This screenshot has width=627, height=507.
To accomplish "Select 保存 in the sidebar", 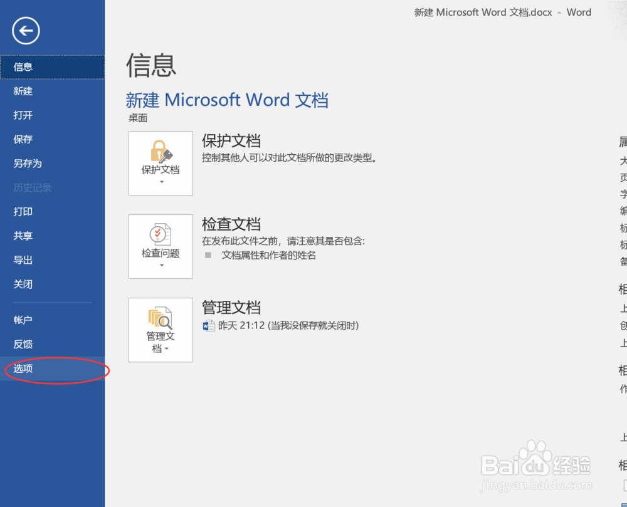I will (x=53, y=139).
